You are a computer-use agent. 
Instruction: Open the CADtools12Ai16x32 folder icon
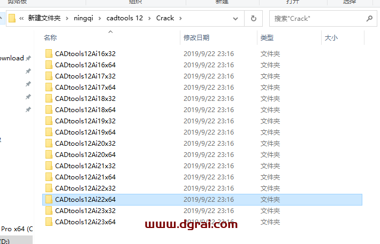pos(49,53)
